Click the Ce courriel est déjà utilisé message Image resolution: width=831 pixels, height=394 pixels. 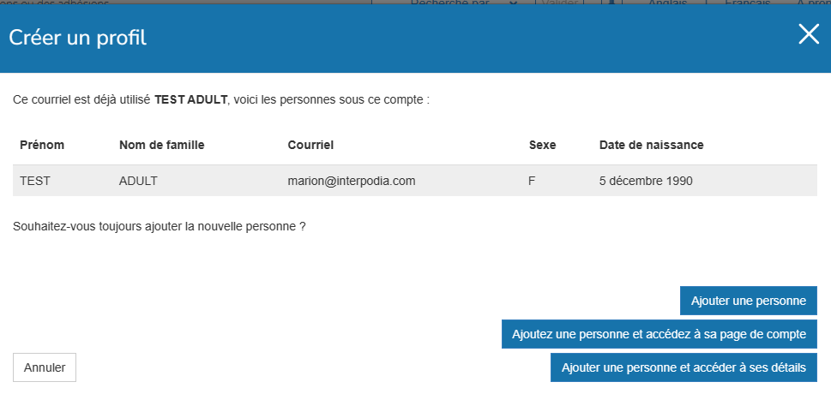(82, 100)
